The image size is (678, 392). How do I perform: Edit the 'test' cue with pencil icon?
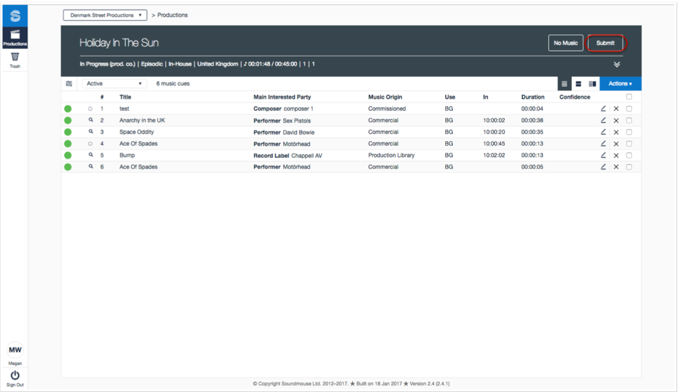pos(603,109)
